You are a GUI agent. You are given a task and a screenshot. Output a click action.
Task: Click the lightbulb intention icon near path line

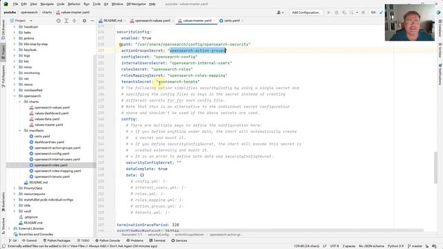(120, 44)
